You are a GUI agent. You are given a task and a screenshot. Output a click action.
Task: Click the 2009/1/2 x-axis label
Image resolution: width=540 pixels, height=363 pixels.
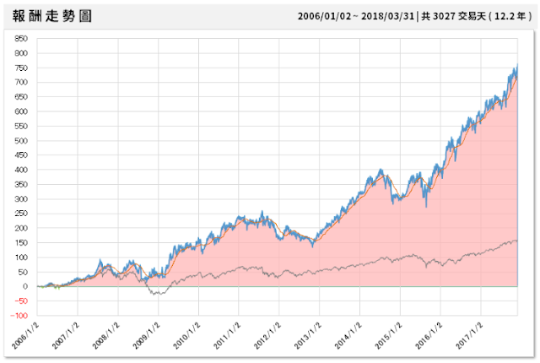[x=147, y=336]
